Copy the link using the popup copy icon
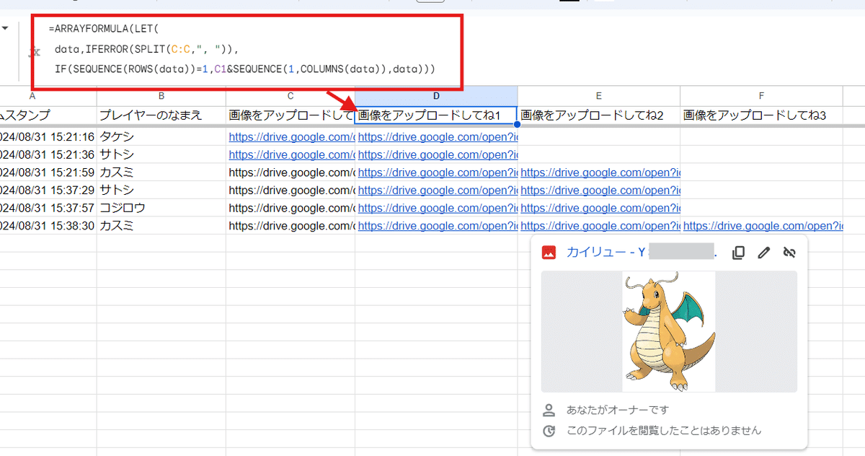Screen dimensions: 865x456 click(x=738, y=253)
